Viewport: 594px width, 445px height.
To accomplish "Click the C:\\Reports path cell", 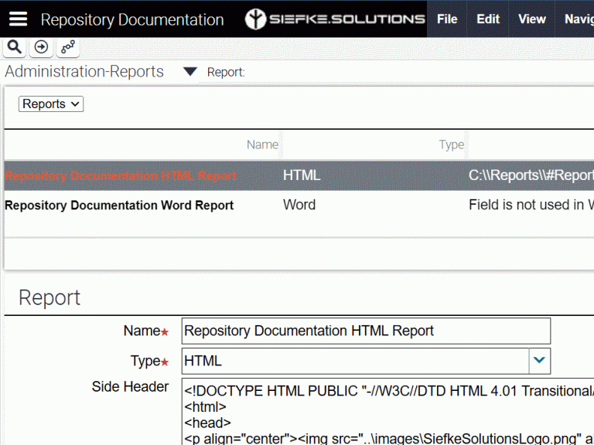I will tap(531, 175).
